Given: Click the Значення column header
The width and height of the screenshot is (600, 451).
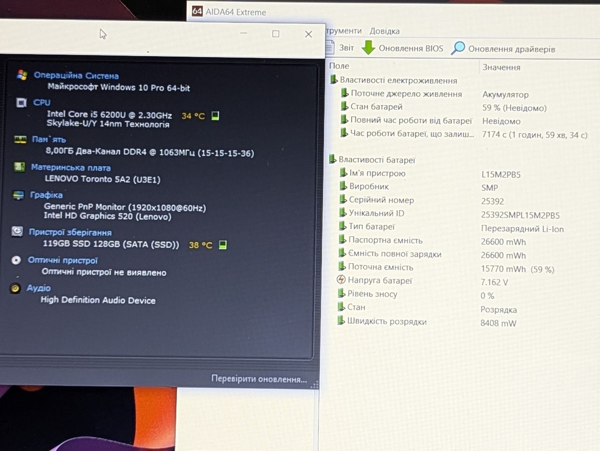Looking at the screenshot, I should [502, 67].
